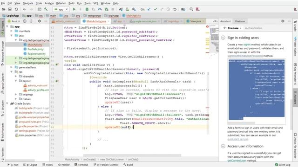
Task: Open the Version Control tool window
Action: (x=106, y=165)
